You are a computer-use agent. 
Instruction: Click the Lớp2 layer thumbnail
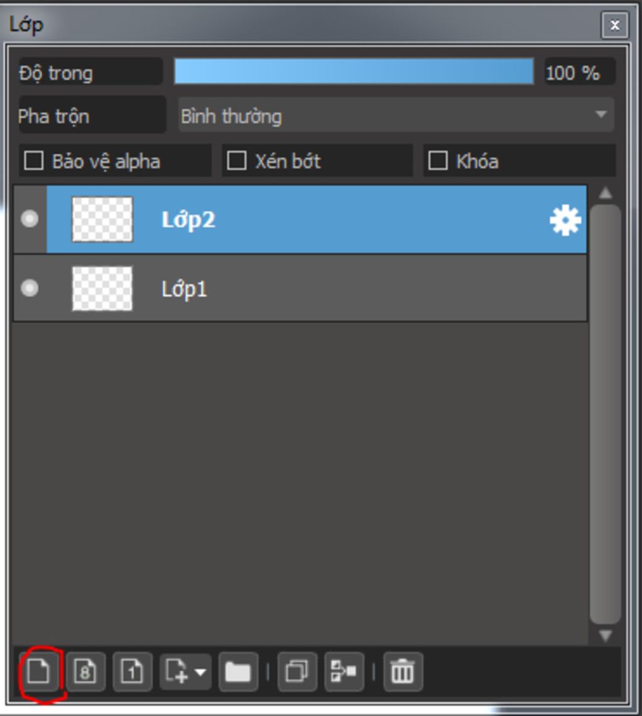102,219
